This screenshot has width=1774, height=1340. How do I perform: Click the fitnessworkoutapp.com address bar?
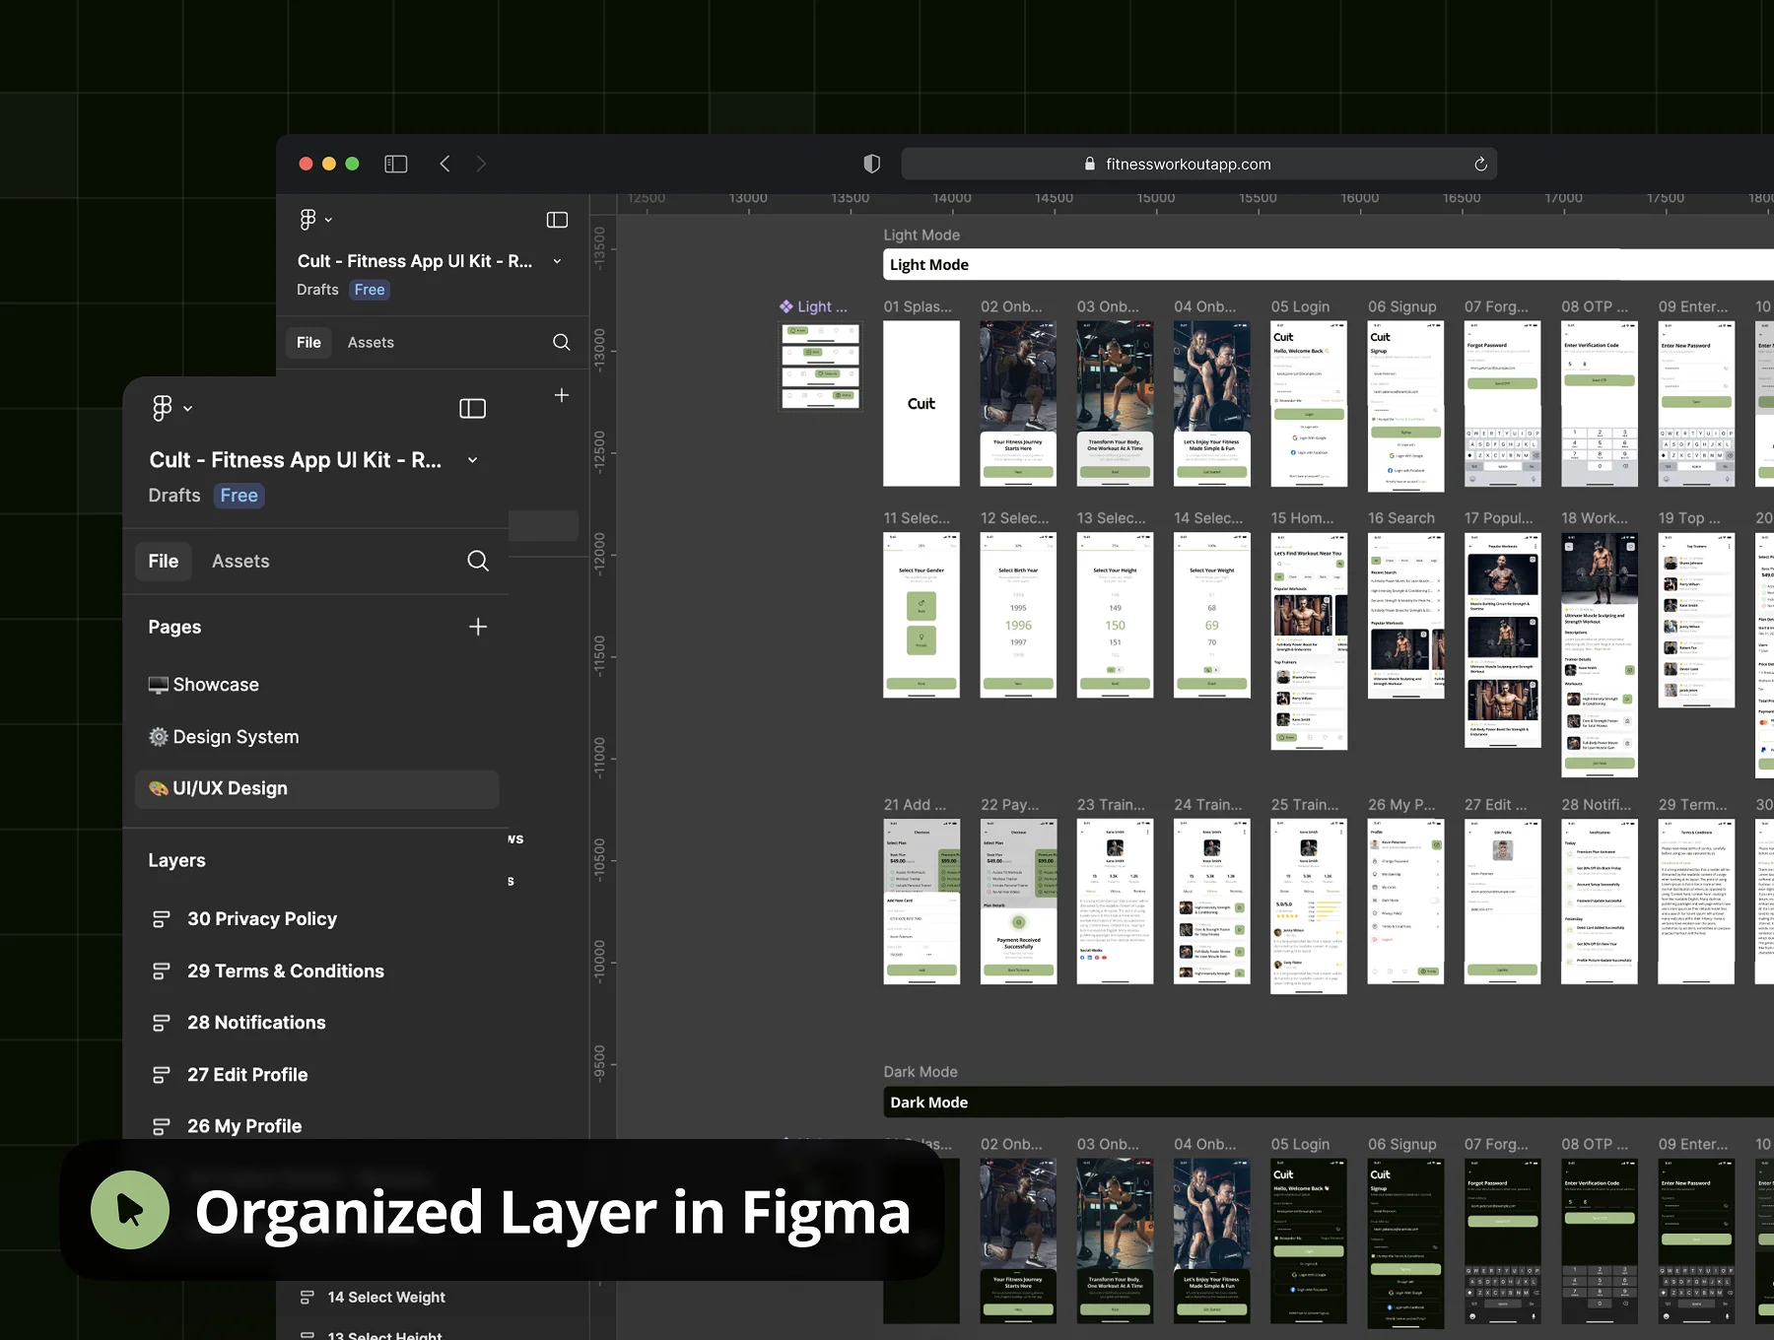coord(1198,165)
